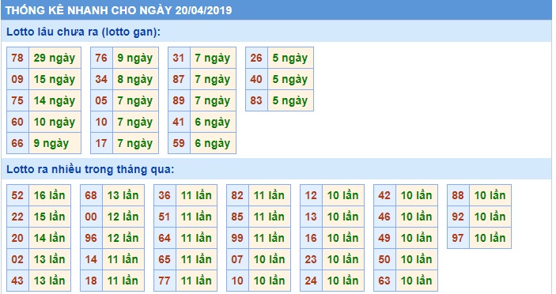
Task: Pick lotto gan number 83
Action: pyautogui.click(x=256, y=100)
